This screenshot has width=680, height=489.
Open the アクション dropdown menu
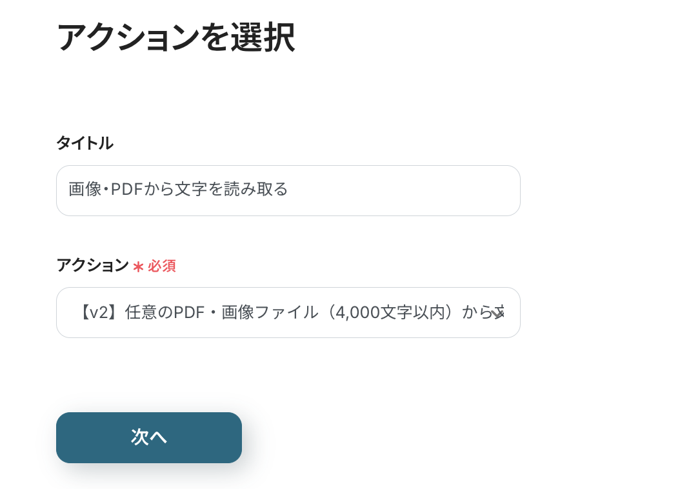[x=288, y=313]
